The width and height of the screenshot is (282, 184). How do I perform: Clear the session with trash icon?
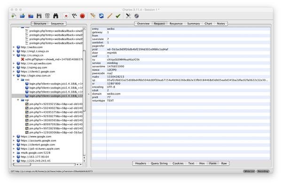[x=47, y=16]
